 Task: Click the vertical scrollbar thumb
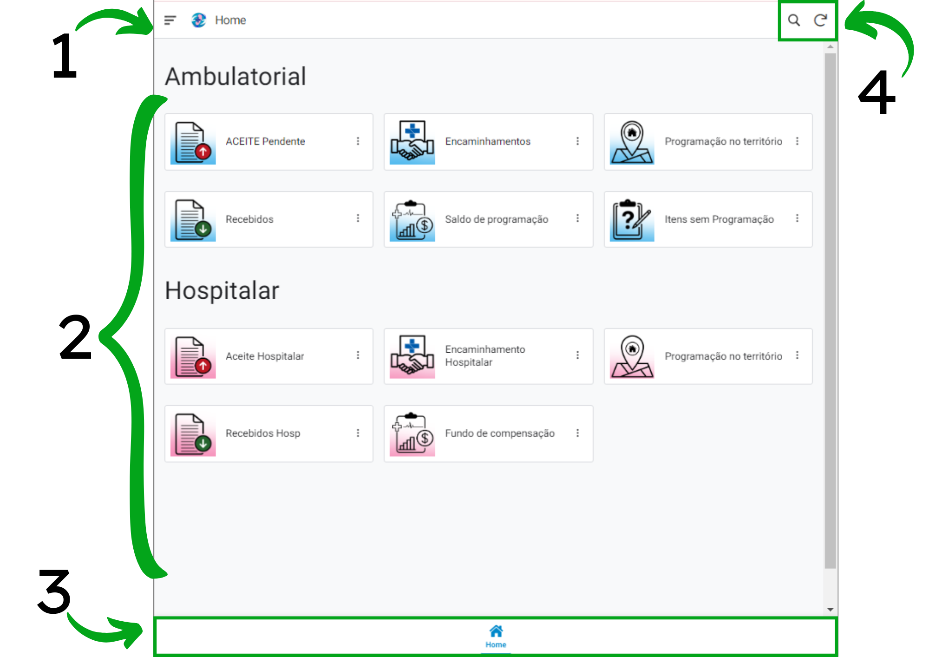(x=830, y=310)
